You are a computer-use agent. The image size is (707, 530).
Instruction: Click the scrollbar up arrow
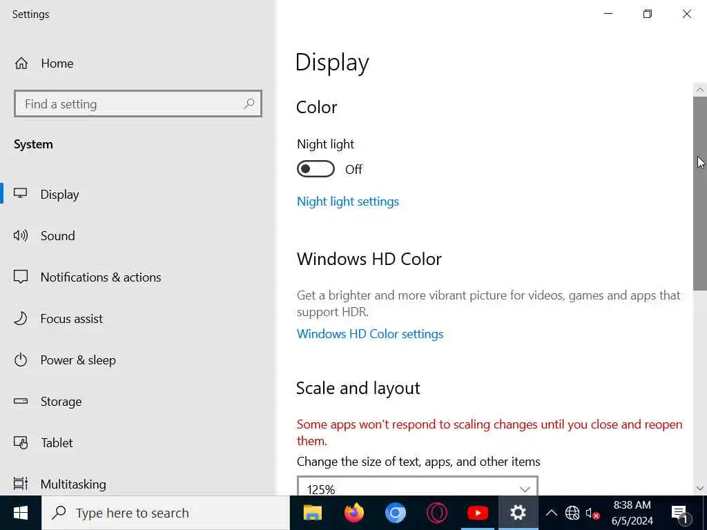(700, 90)
